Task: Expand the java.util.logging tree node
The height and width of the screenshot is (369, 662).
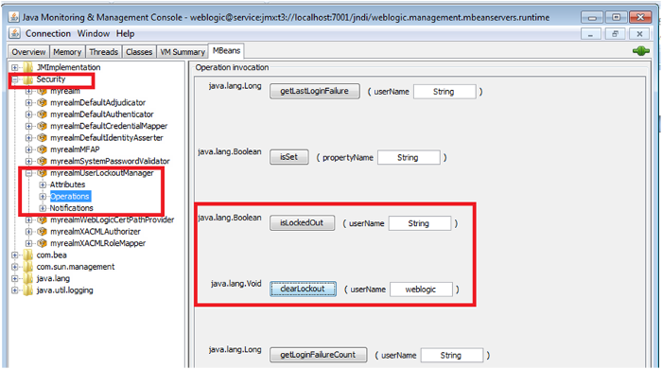Action: point(15,290)
